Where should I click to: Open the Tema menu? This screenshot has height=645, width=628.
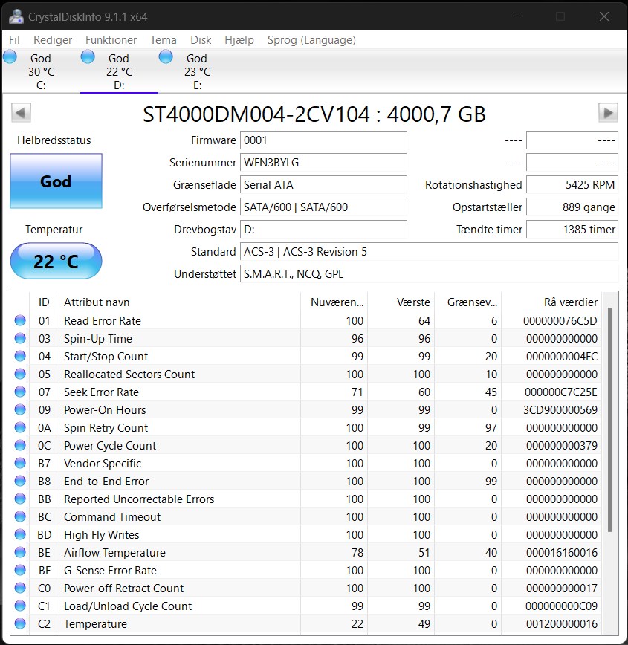coord(164,40)
